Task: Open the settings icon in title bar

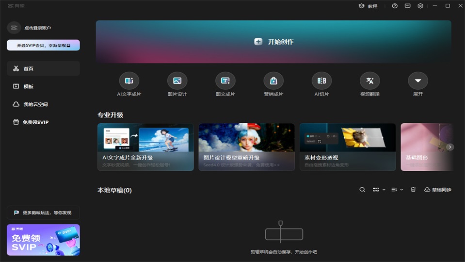Action: 420,6
